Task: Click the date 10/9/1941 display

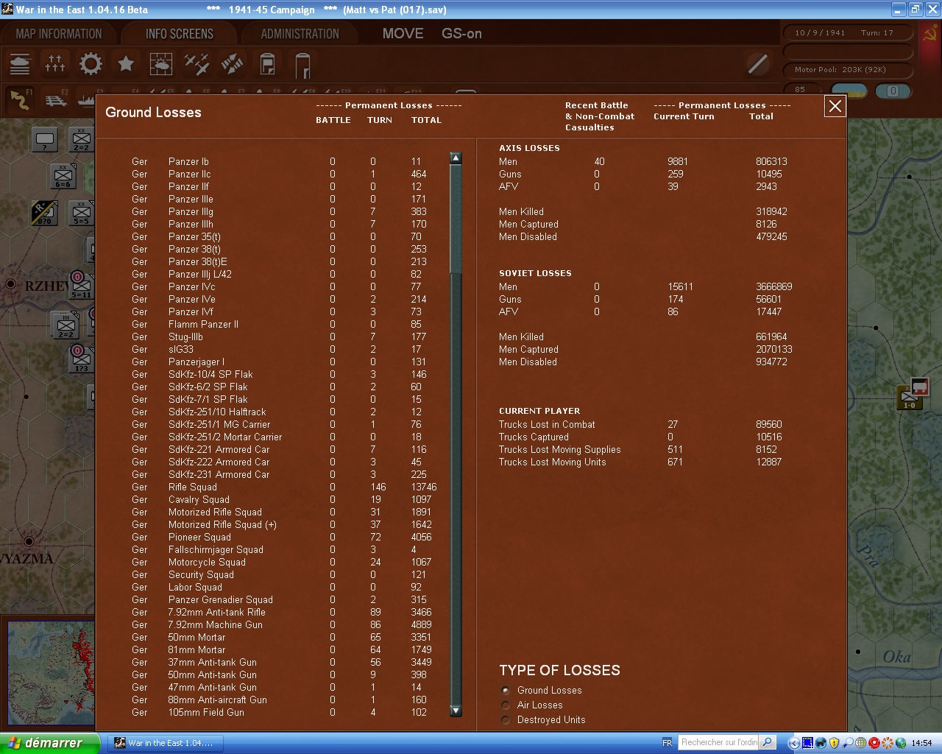Action: click(x=820, y=33)
